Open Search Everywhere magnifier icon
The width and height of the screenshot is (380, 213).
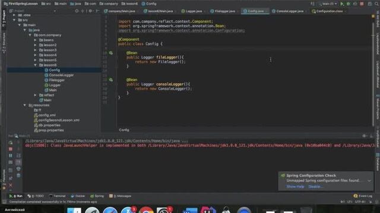point(376,4)
